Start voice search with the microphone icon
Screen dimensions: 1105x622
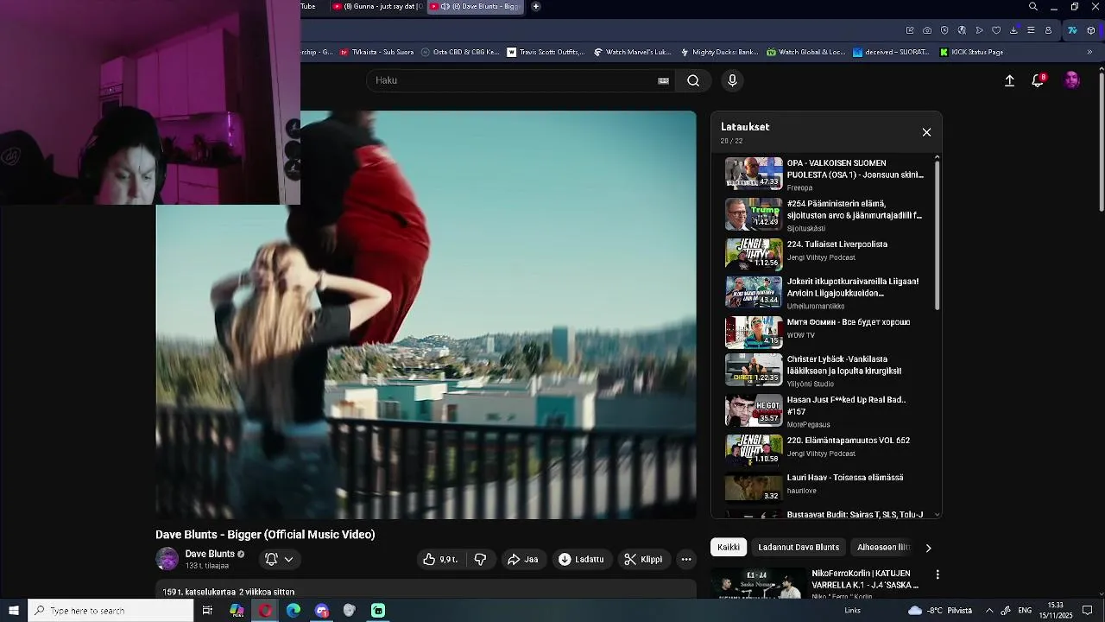[732, 80]
